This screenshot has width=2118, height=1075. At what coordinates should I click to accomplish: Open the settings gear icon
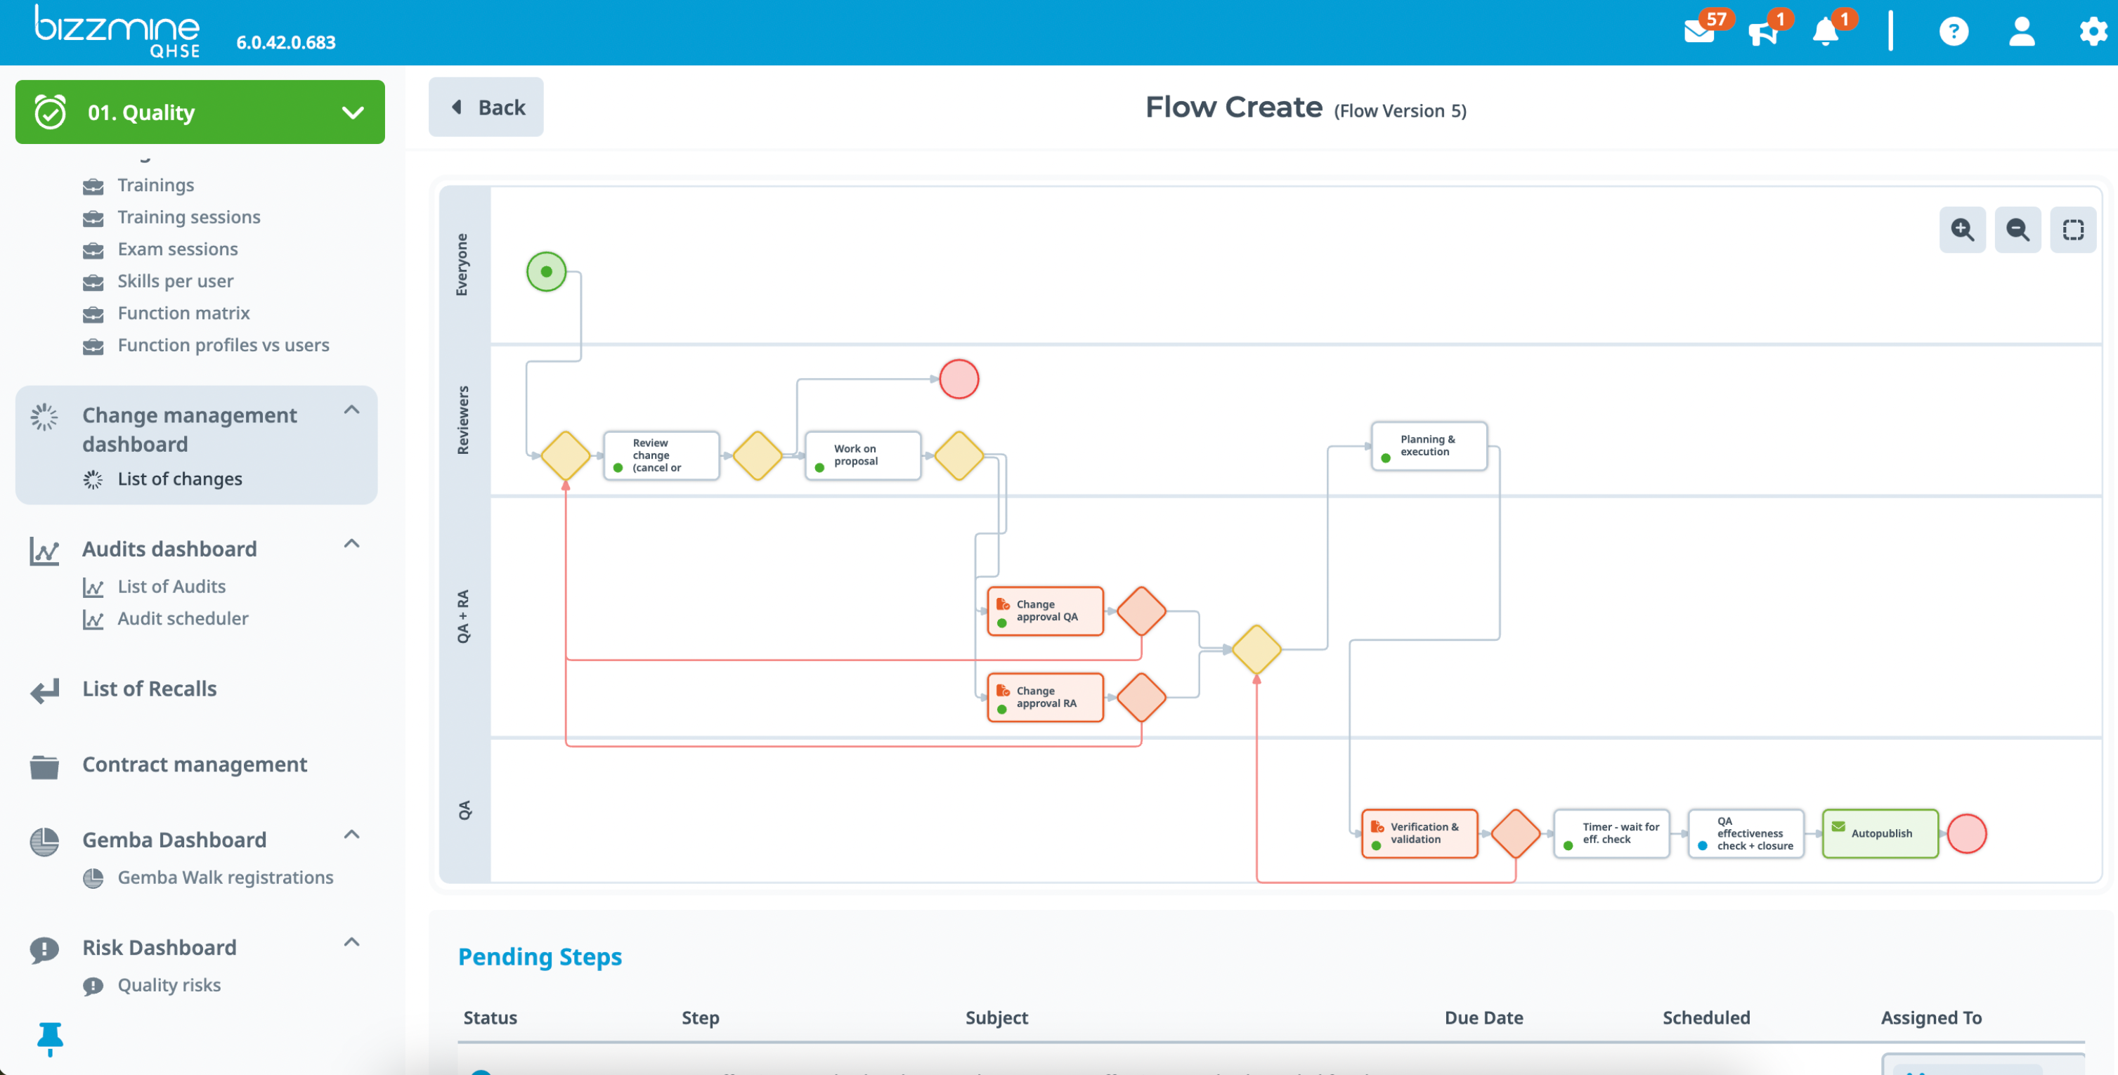pyautogui.click(x=2093, y=32)
